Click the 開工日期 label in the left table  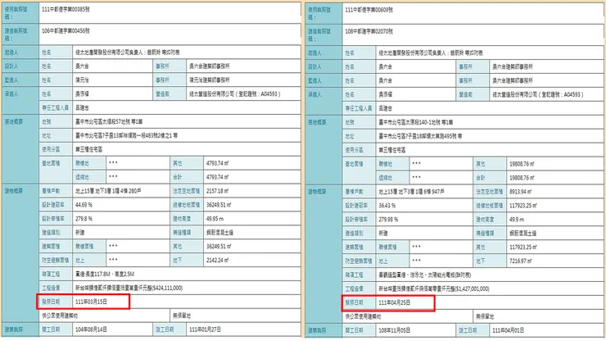[51, 330]
